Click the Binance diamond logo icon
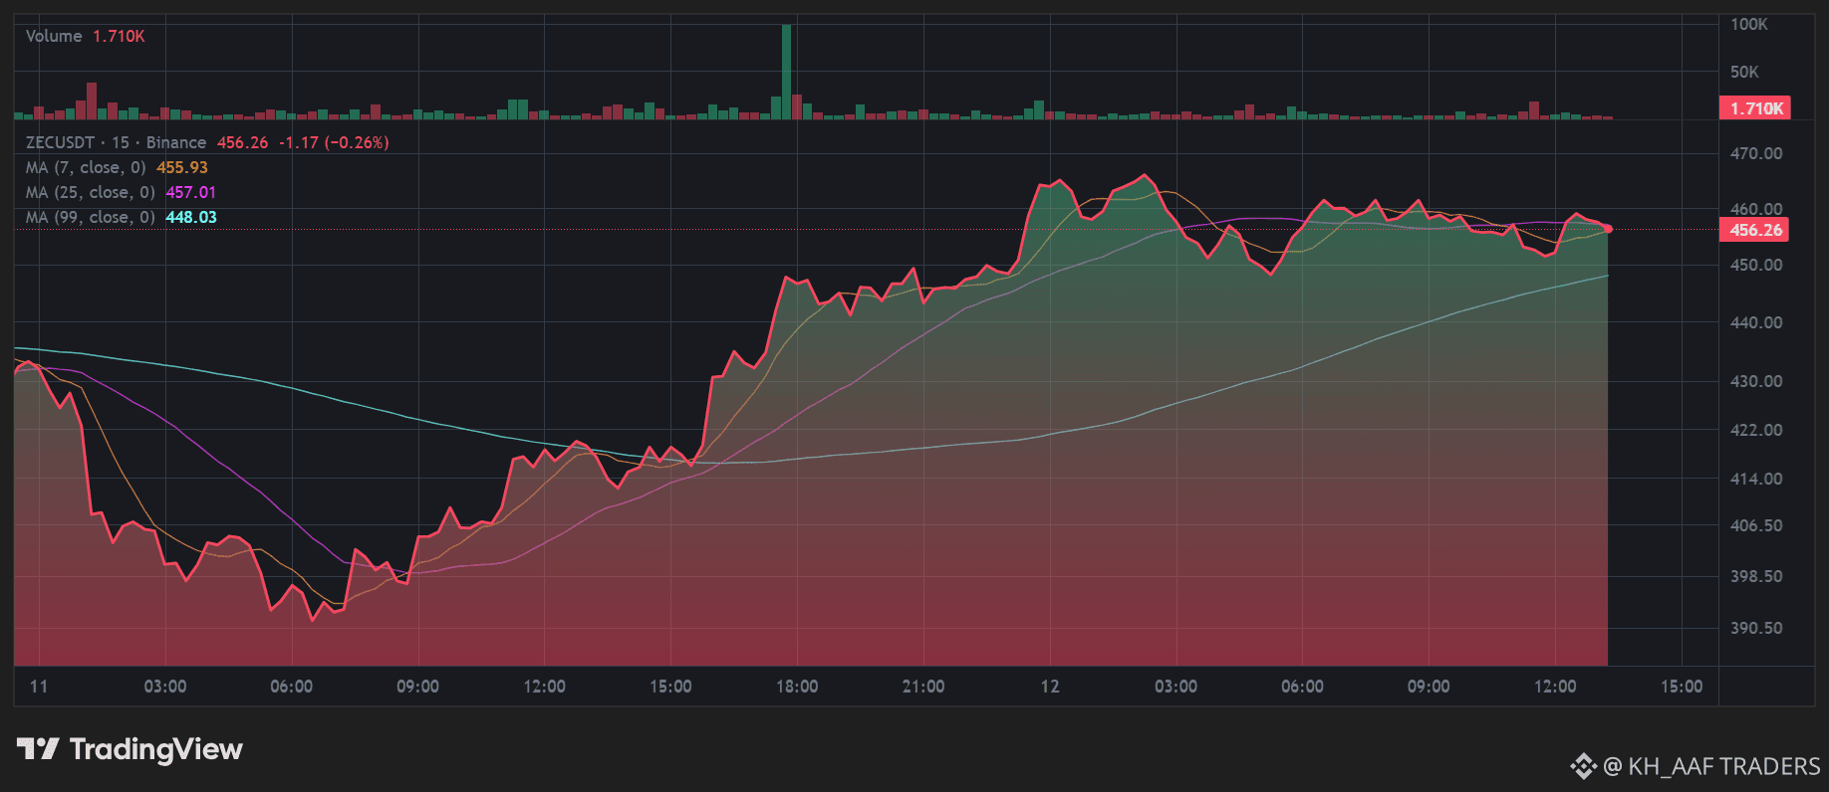The height and width of the screenshot is (792, 1829). 1583,766
